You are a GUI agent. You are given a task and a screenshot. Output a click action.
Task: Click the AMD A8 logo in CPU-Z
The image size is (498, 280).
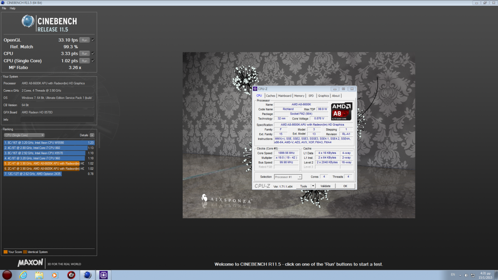point(342,111)
